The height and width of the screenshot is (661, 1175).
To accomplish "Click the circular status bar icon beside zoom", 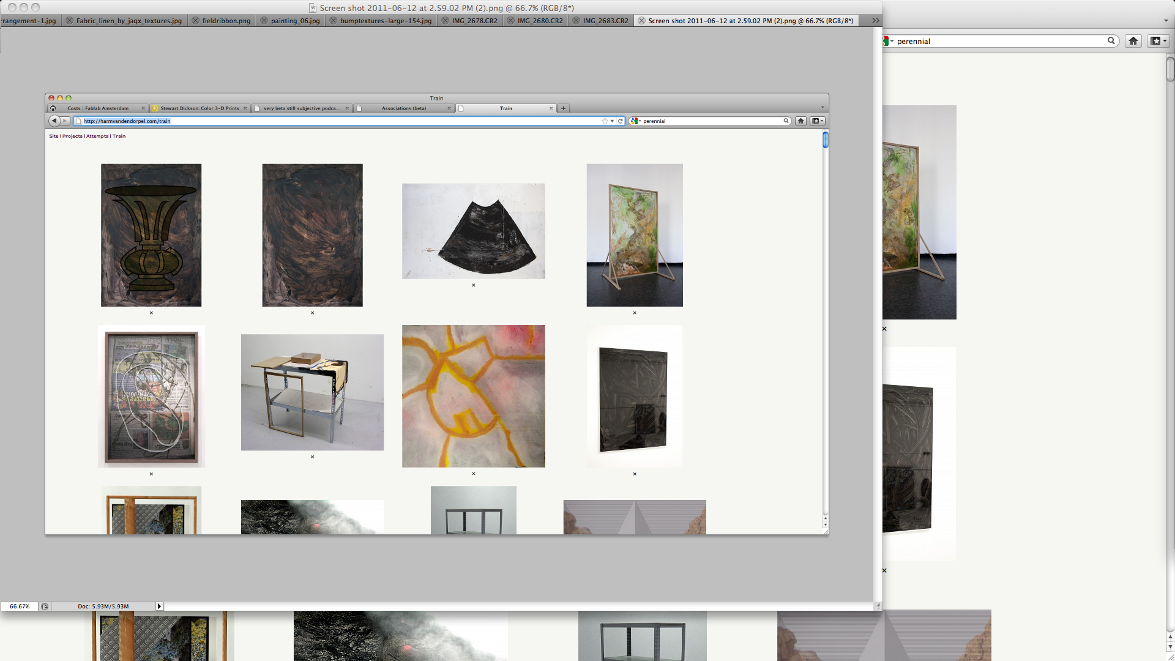I will pos(45,607).
